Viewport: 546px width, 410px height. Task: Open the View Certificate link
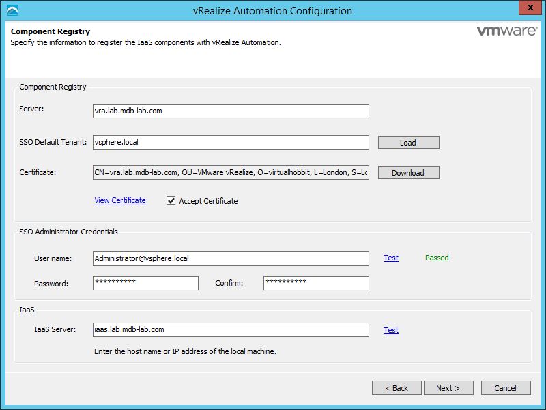click(120, 200)
